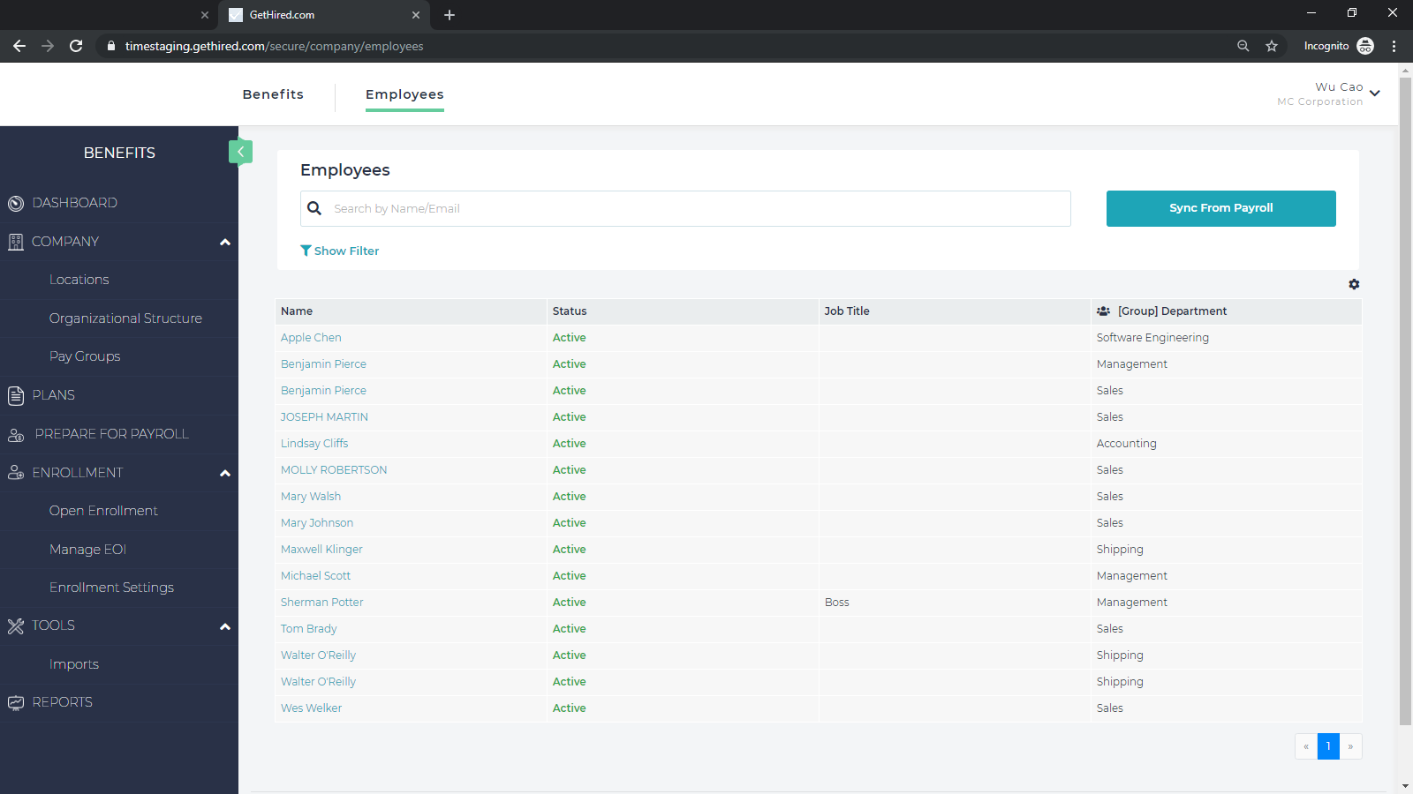Image resolution: width=1413 pixels, height=794 pixels.
Task: Click the Company building icon
Action: pyautogui.click(x=15, y=241)
